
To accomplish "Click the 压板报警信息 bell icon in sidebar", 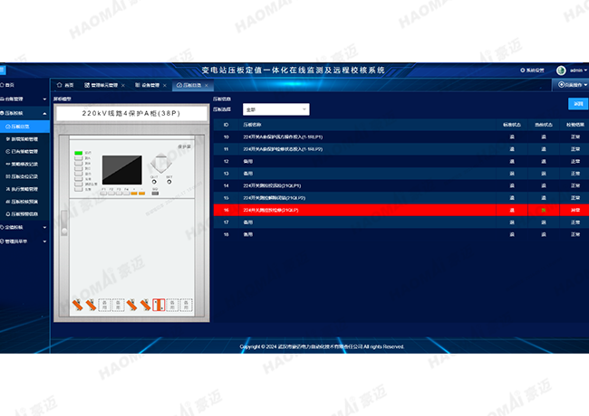I will click(9, 214).
